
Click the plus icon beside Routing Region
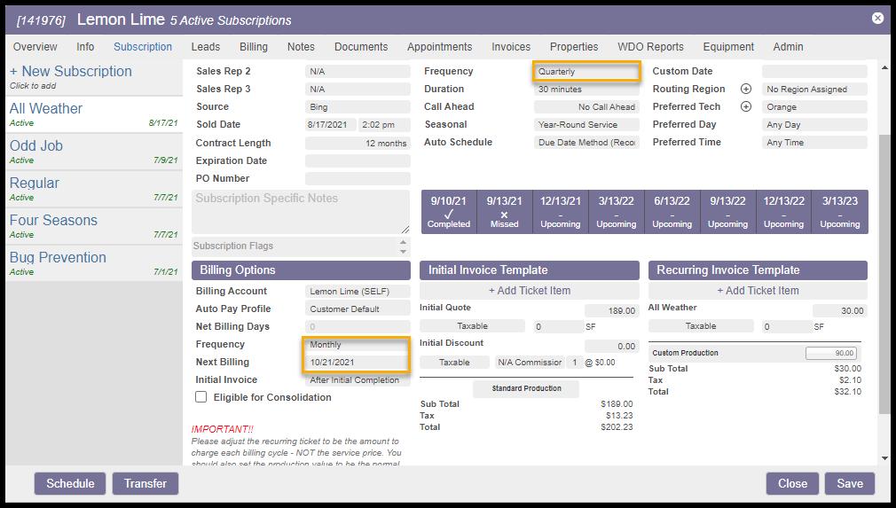tap(745, 90)
